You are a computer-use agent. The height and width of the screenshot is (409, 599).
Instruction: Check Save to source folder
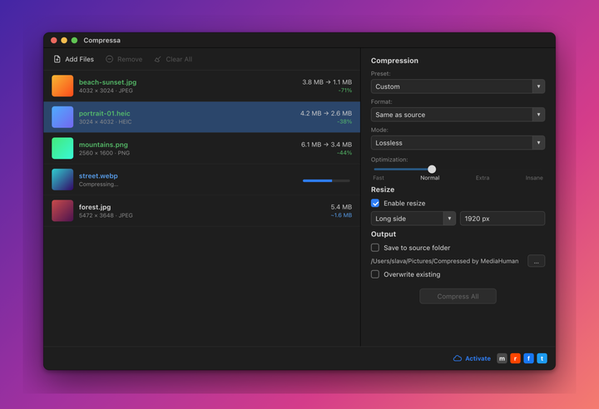[x=375, y=248]
